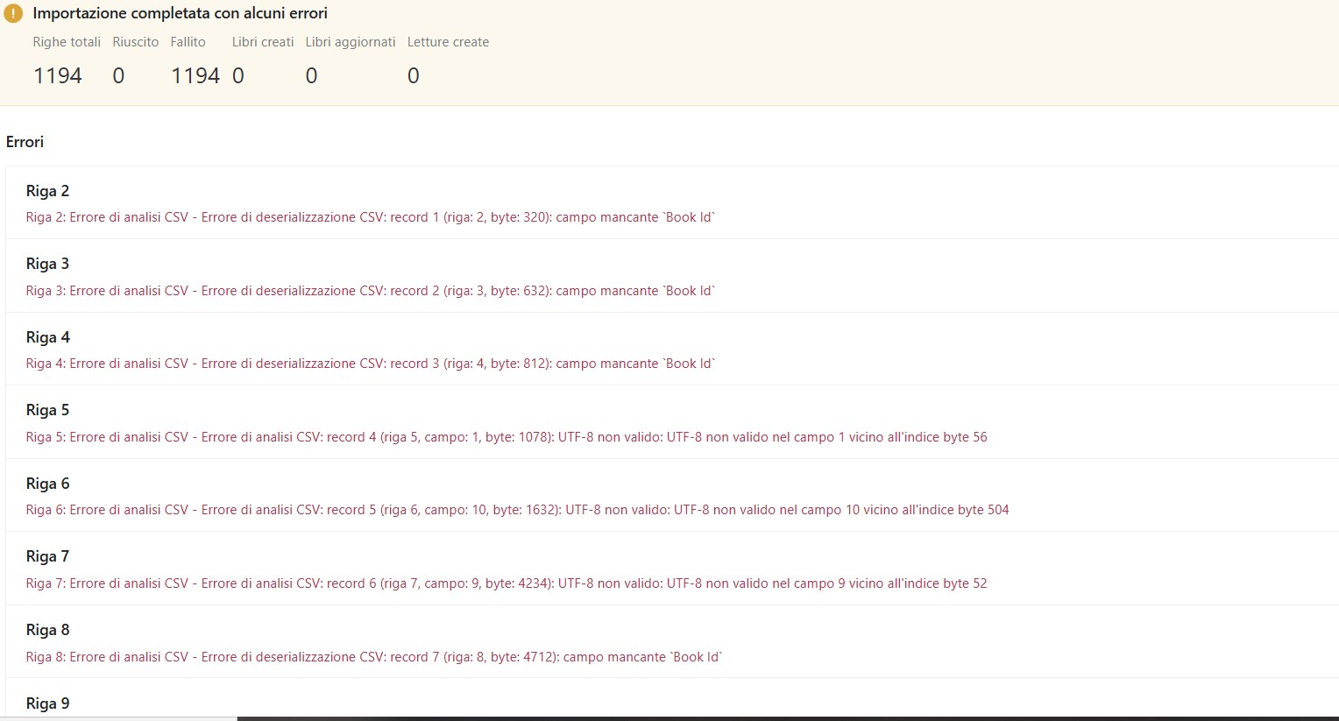Select the 'Riga 7' error heading

[47, 556]
